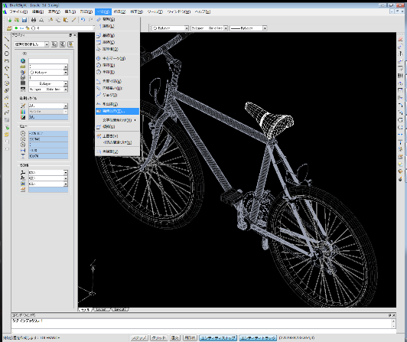Click the Open file folder icon
Image resolution: width=407 pixels, height=342 pixels.
[x=17, y=20]
